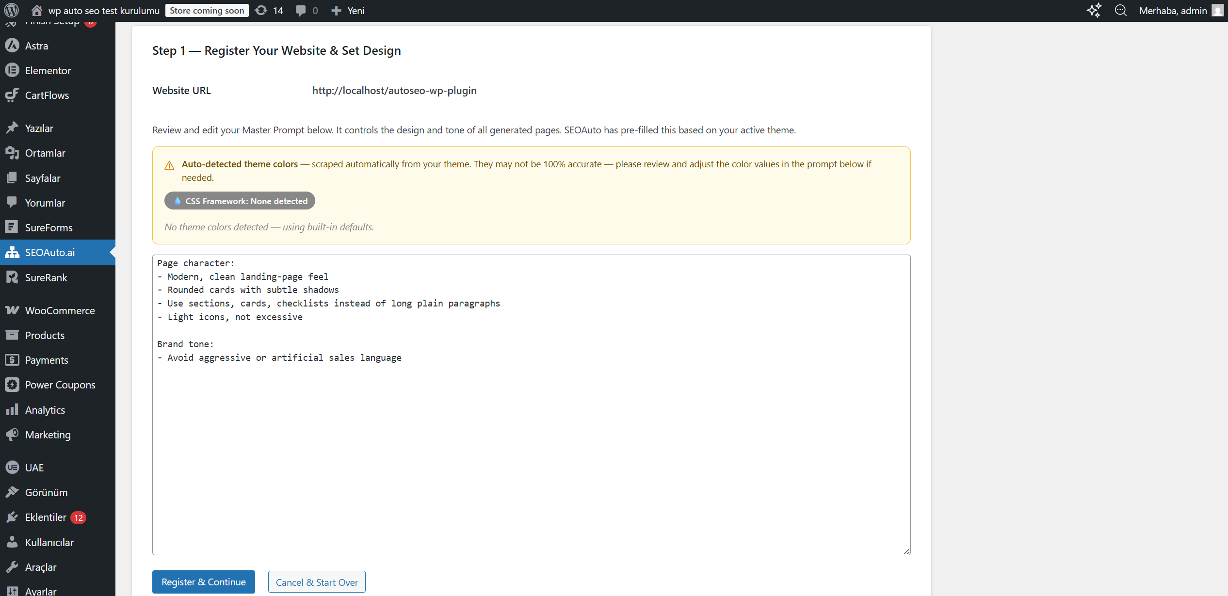Open Elementor from the sidebar
Viewport: 1228px width, 596px height.
pos(48,70)
